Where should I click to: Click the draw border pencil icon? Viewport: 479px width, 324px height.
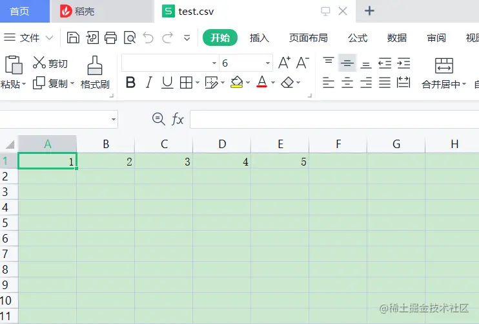coord(211,83)
